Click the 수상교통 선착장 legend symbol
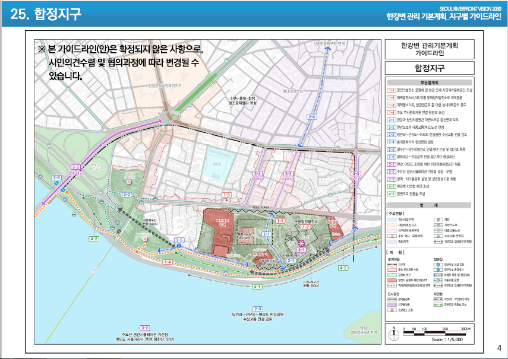This screenshot has width=508, height=359. coord(438,236)
